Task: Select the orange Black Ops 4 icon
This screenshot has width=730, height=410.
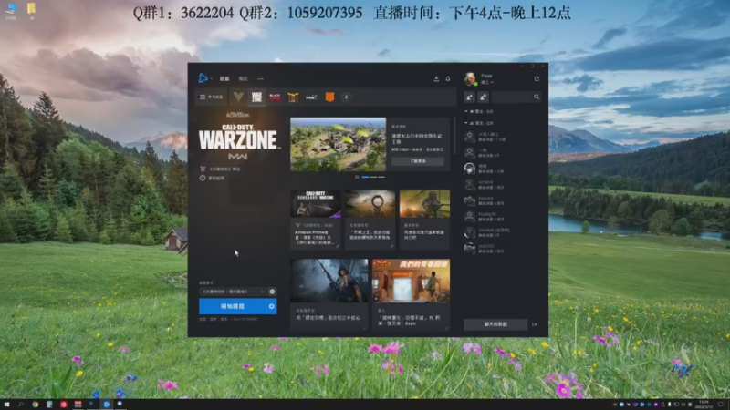Action: [329, 97]
